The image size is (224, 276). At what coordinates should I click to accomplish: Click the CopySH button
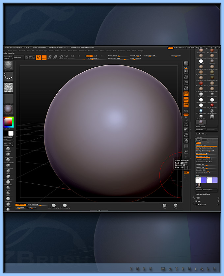201,140
